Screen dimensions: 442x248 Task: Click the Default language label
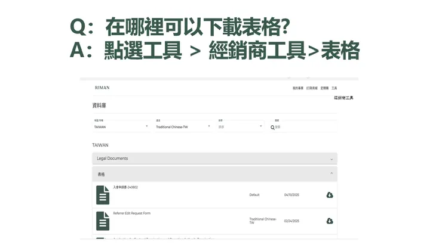click(x=254, y=195)
